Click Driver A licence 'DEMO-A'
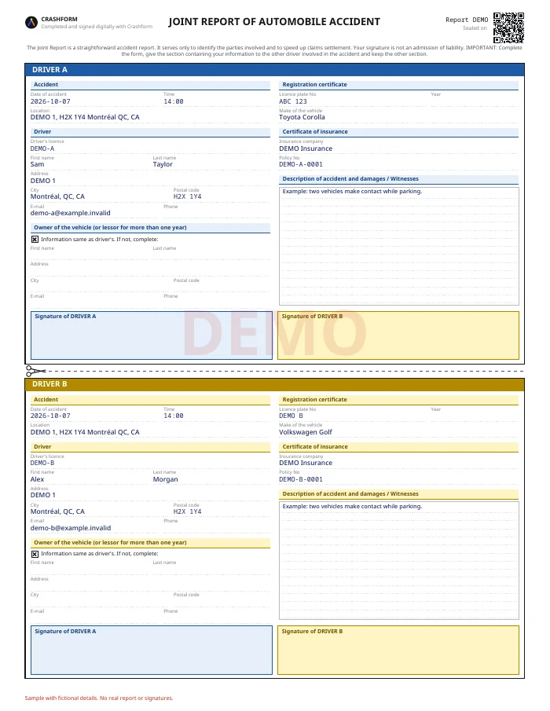The image size is (550, 711). pyautogui.click(x=42, y=148)
